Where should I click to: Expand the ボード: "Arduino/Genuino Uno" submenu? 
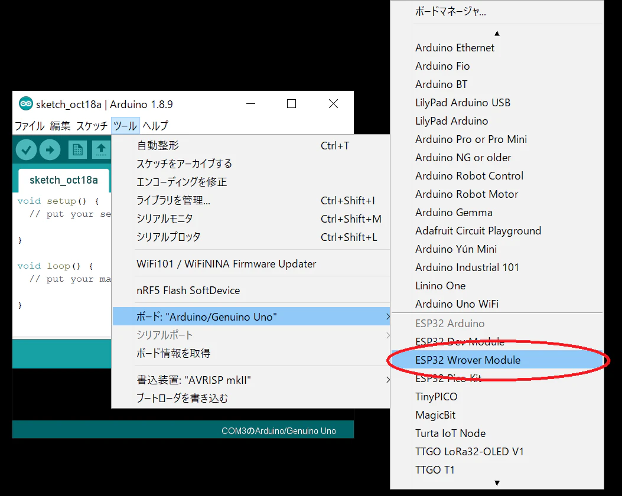tap(251, 316)
